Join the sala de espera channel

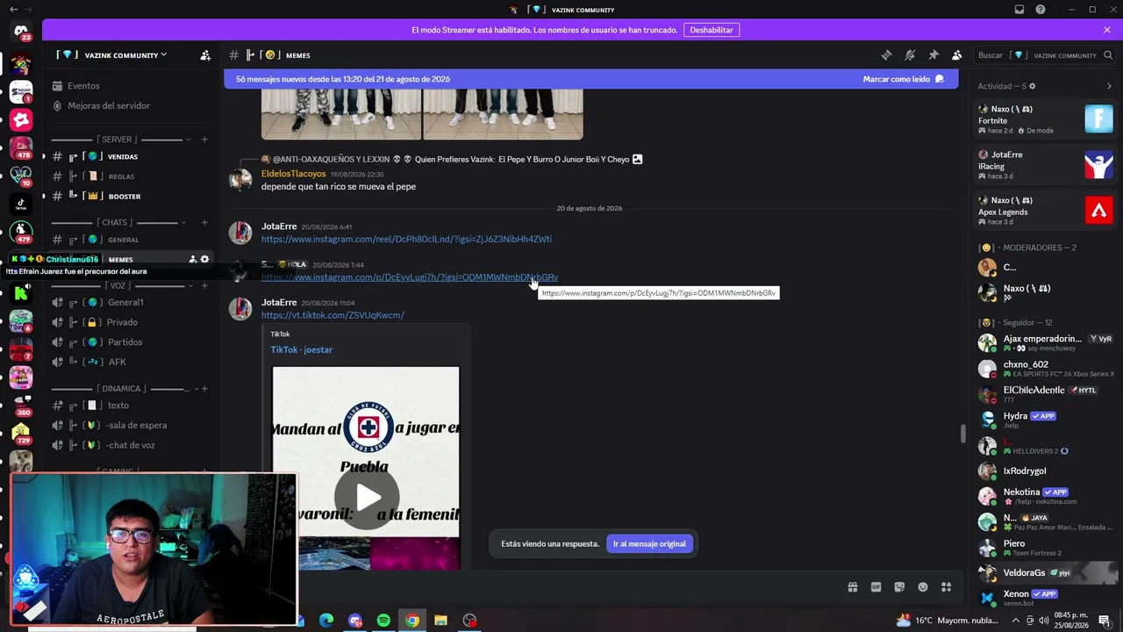click(132, 425)
